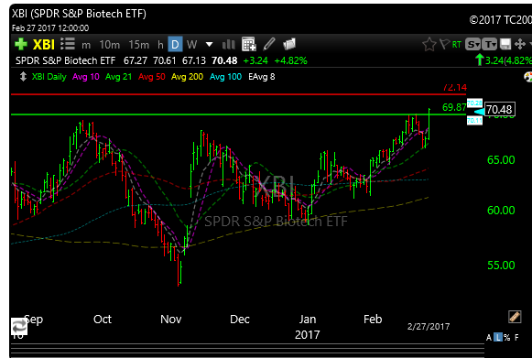Switch to A arithmetic scale
The image size is (532, 358).
coord(489,337)
